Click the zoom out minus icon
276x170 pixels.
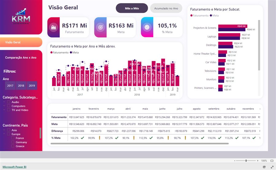point(235,161)
